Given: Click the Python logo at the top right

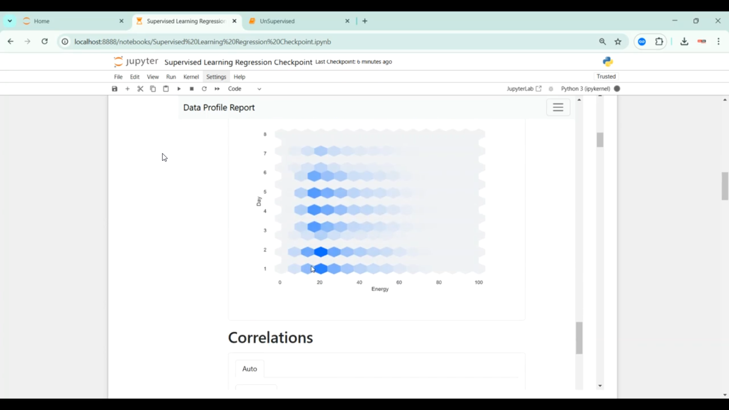Looking at the screenshot, I should [608, 62].
